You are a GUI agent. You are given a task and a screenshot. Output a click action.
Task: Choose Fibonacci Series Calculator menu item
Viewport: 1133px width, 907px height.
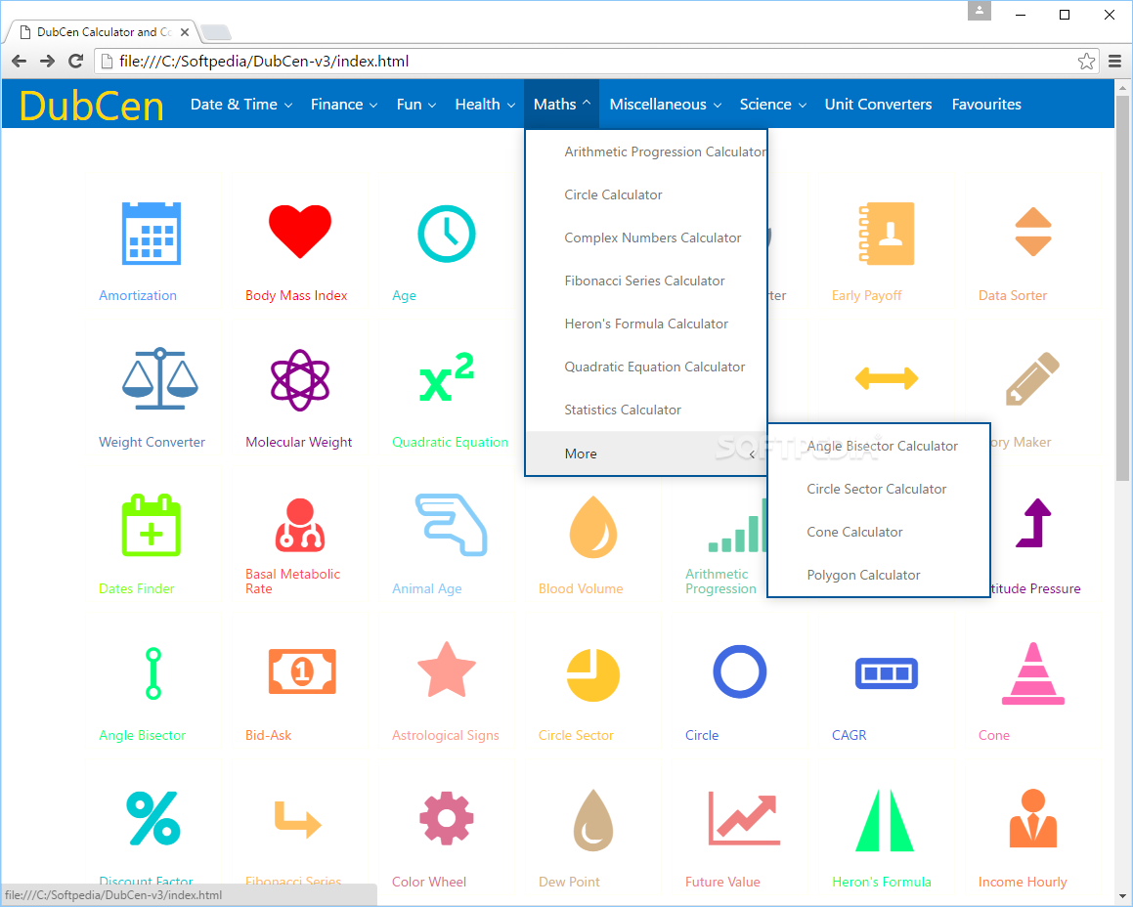[x=646, y=281]
